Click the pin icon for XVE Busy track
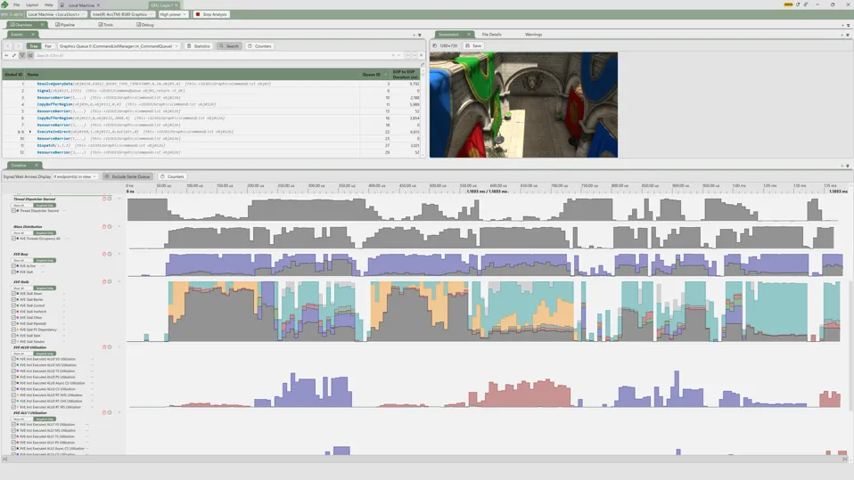Image resolution: width=854 pixels, height=480 pixels. [x=104, y=254]
